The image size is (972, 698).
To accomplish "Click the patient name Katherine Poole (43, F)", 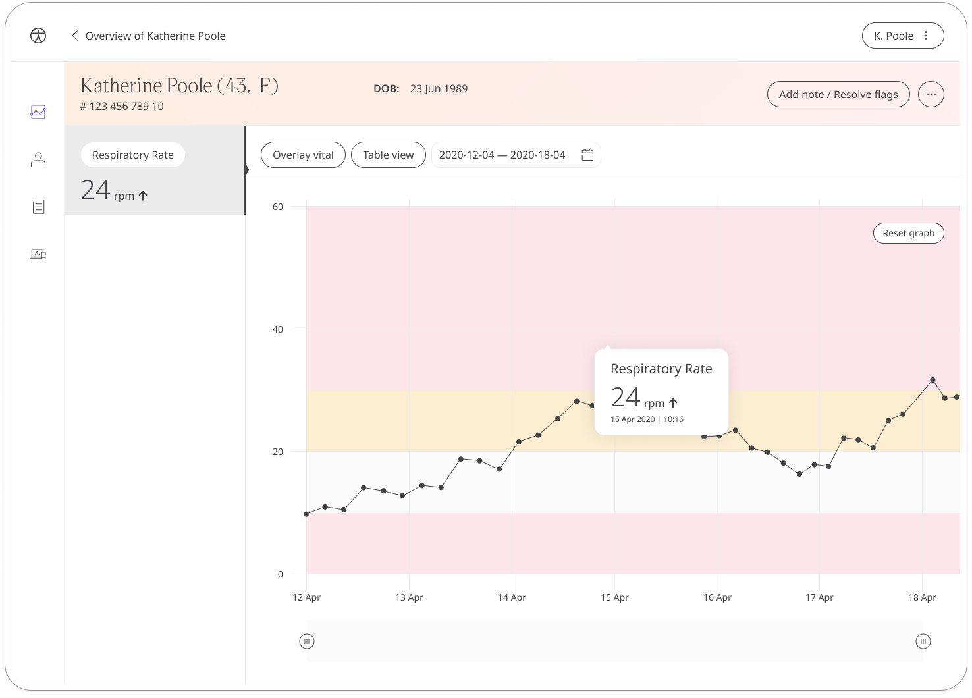I will (x=179, y=85).
